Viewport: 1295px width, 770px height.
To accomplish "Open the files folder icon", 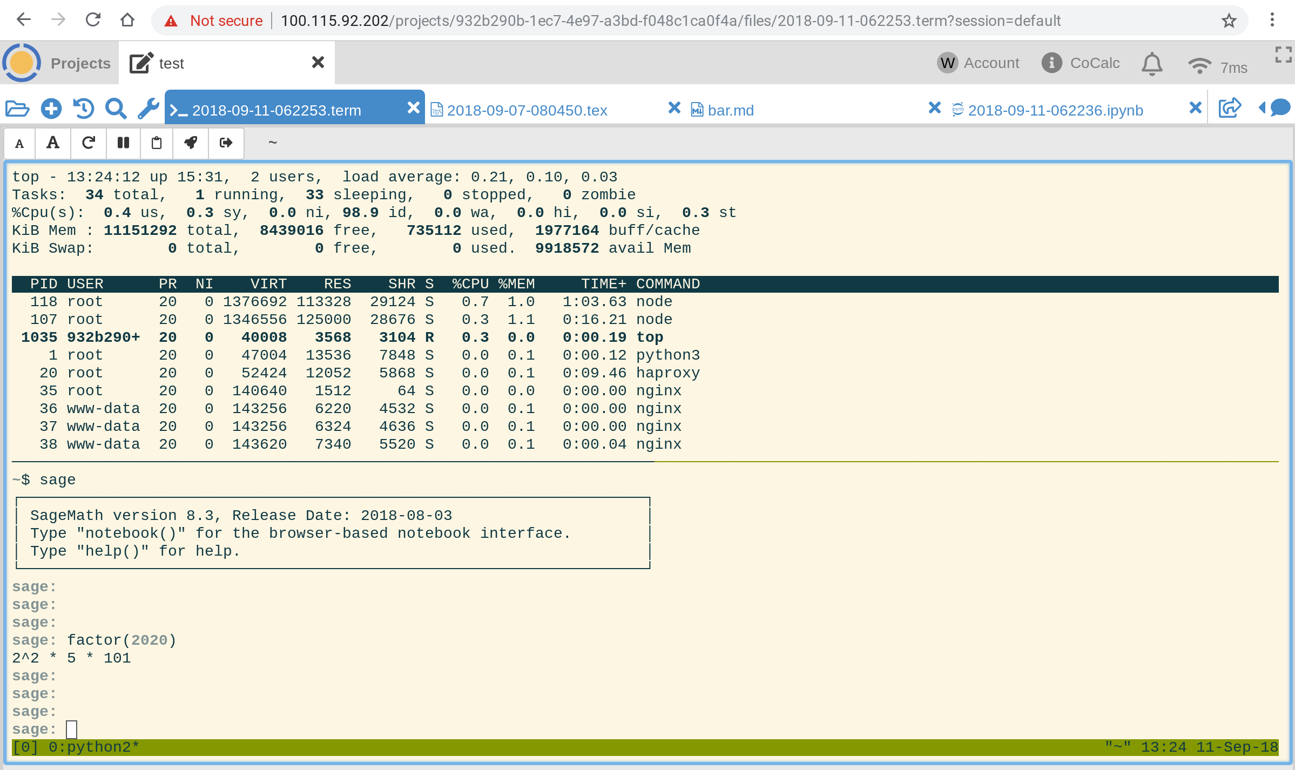I will [17, 109].
